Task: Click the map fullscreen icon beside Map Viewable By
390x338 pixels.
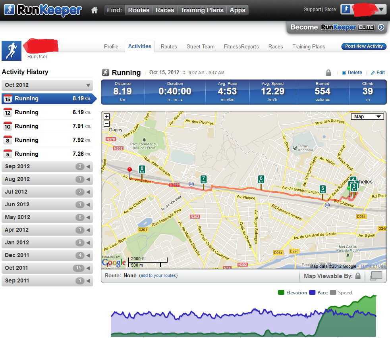Action: [376, 275]
